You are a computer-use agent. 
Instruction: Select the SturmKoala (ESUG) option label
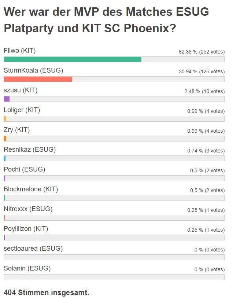pyautogui.click(x=33, y=70)
